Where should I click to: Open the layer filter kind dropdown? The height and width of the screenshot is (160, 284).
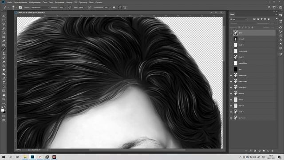click(x=239, y=19)
